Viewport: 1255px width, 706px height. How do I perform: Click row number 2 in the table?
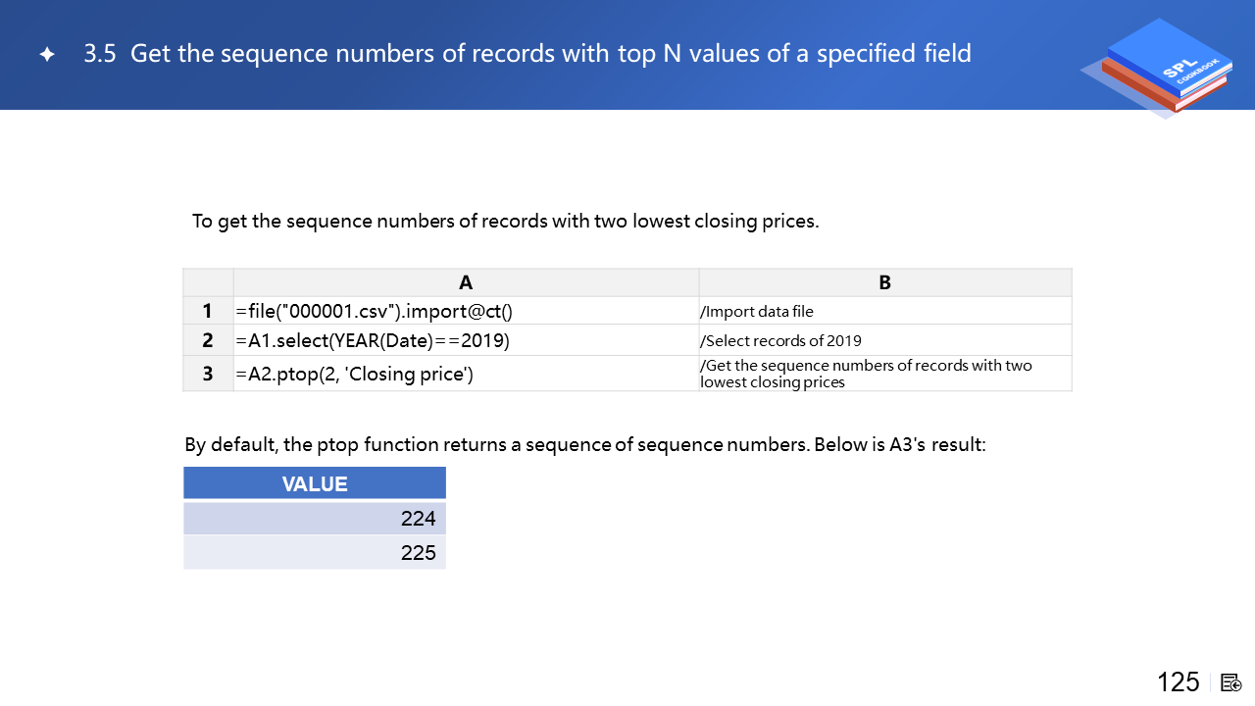point(208,340)
